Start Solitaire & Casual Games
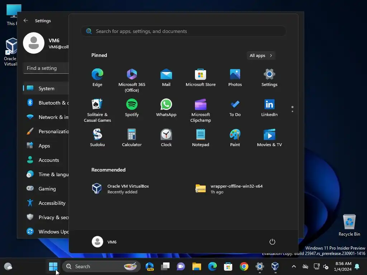 (97, 110)
